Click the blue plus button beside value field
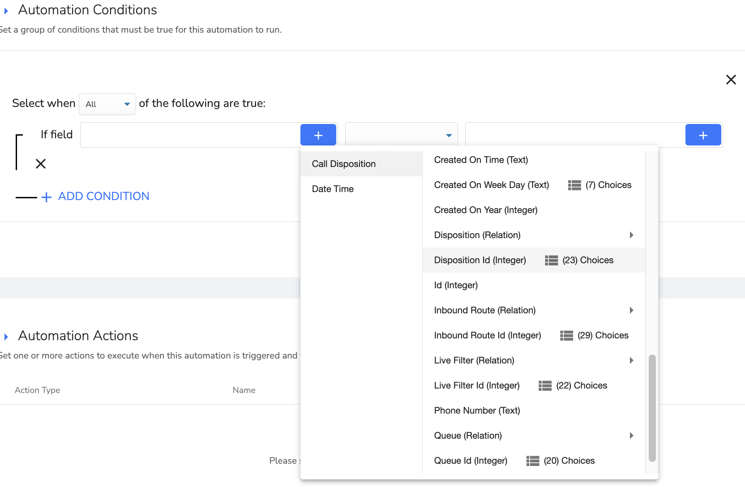 tap(703, 135)
